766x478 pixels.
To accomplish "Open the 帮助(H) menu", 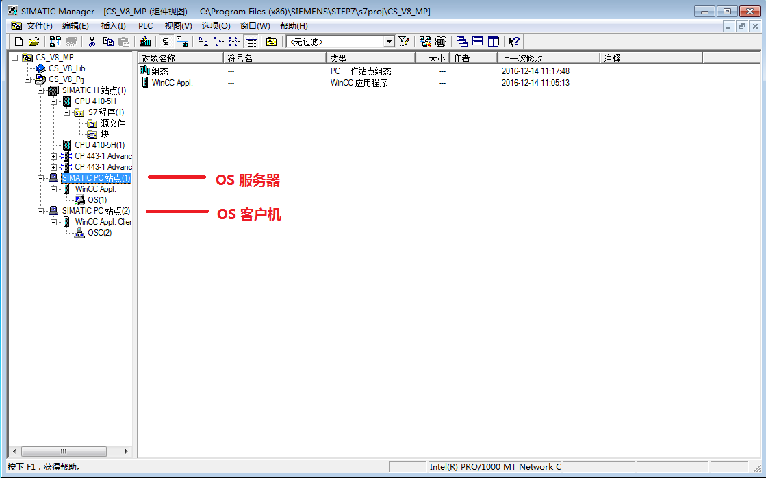I will point(294,26).
